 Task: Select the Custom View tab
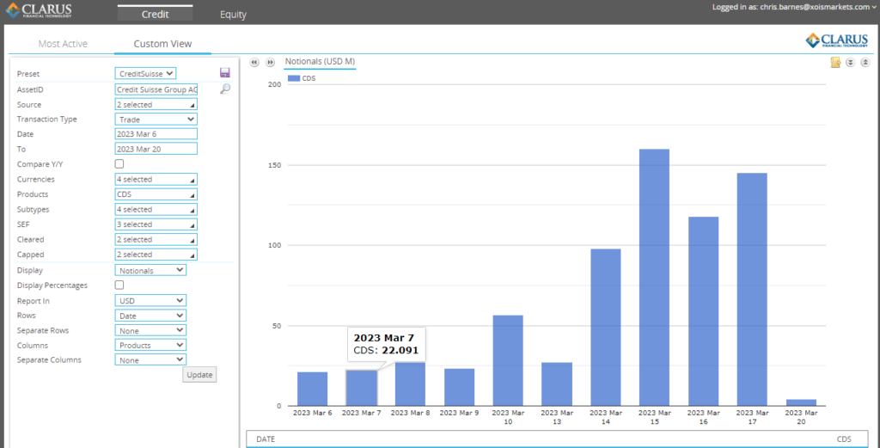coord(162,44)
